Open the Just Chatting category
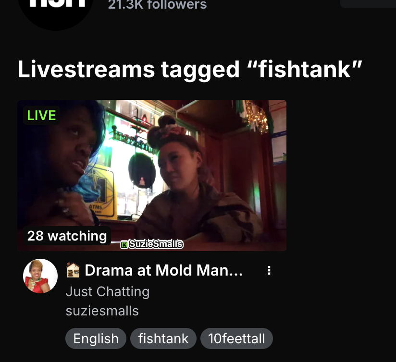 108,291
